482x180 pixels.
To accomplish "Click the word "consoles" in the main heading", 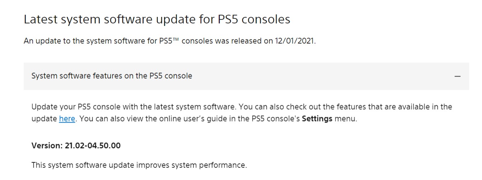I will coord(266,19).
